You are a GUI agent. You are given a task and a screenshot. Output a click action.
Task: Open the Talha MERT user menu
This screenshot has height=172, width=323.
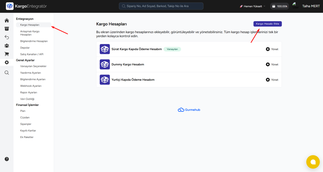pyautogui.click(x=311, y=6)
